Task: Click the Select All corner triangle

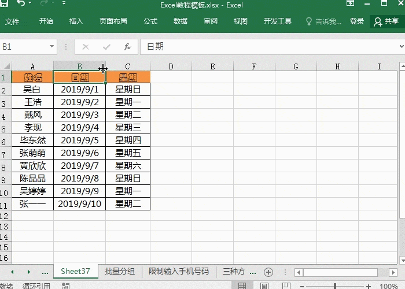Action: (6, 66)
